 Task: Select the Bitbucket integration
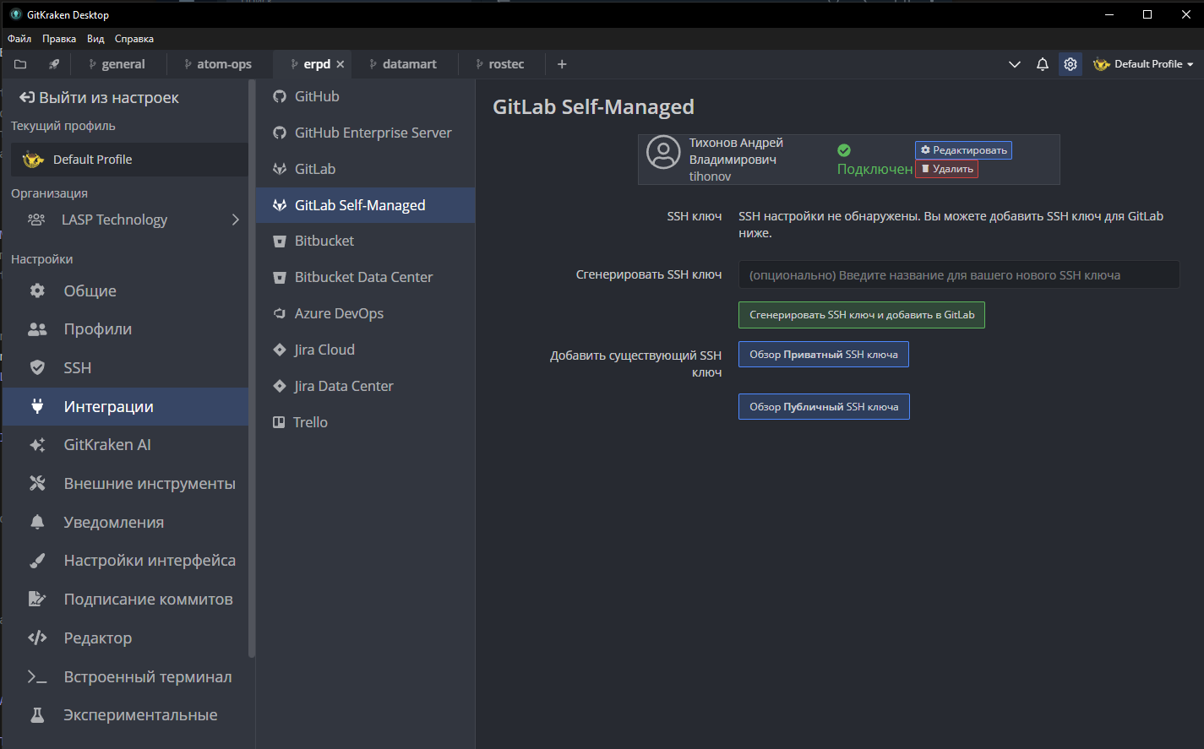click(365, 242)
